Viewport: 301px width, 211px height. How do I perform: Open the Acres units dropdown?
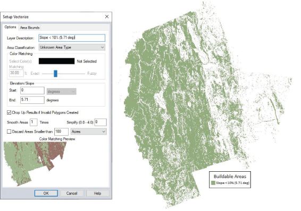point(88,131)
